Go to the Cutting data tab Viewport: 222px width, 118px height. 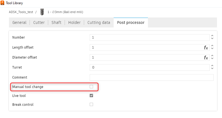point(99,22)
